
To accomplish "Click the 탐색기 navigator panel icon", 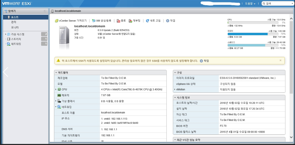I will [6, 11].
